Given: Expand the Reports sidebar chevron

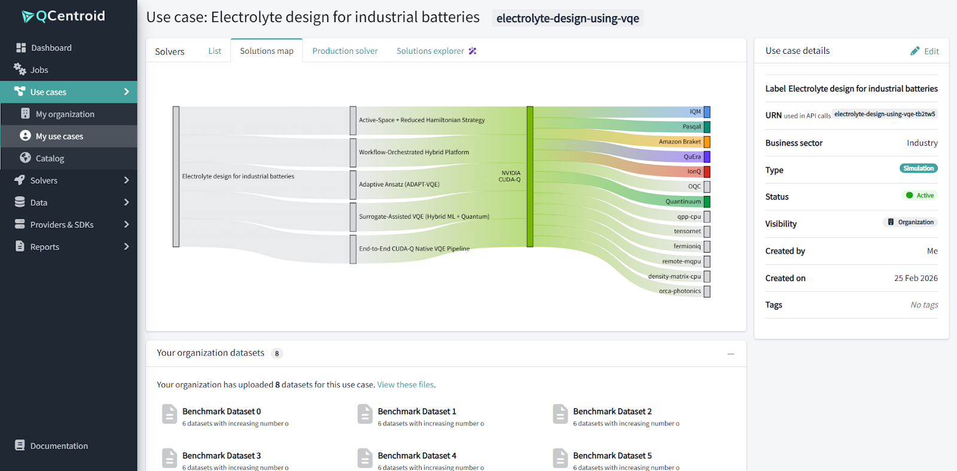Looking at the screenshot, I should coord(126,246).
